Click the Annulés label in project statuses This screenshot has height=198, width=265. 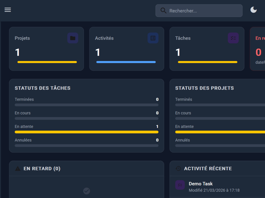[x=183, y=140]
